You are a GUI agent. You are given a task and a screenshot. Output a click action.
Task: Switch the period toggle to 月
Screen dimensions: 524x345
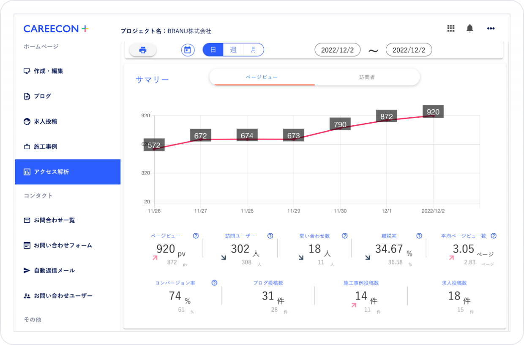254,49
